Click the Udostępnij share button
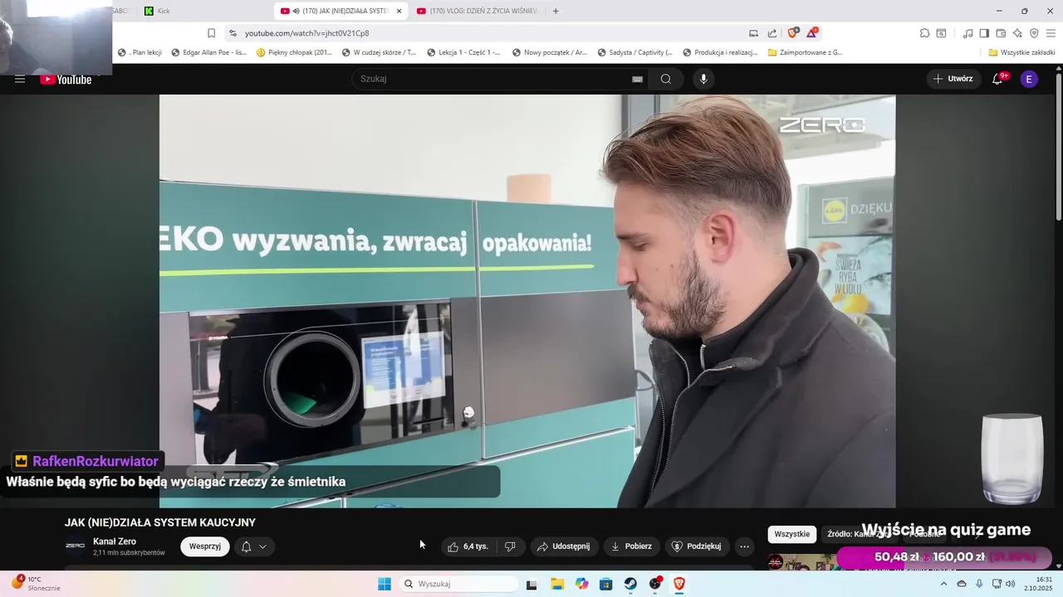Viewport: 1063px width, 597px height. point(563,546)
